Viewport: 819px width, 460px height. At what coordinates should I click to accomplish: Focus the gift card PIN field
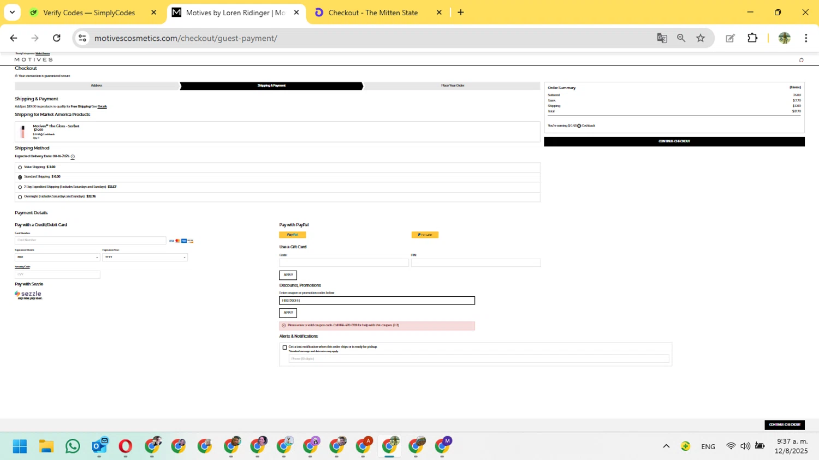(476, 263)
